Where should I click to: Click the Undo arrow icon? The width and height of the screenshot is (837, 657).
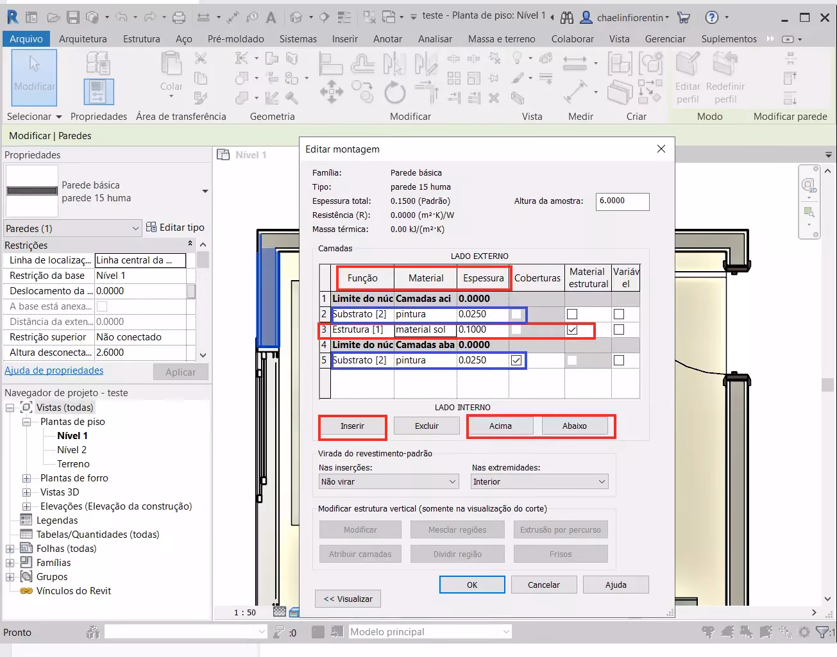point(121,17)
